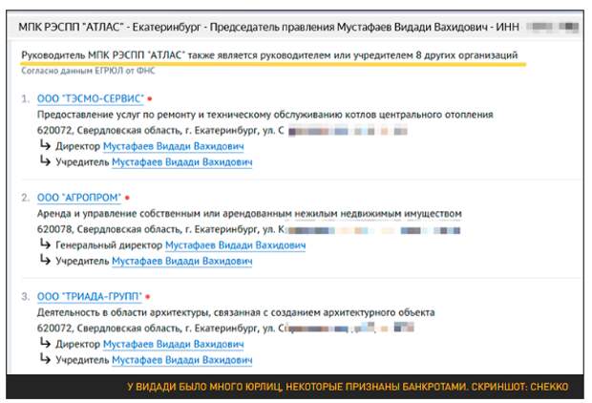
Task: Open the ООО "ТРИАДА-ГРУПП" company link
Action: tap(91, 295)
